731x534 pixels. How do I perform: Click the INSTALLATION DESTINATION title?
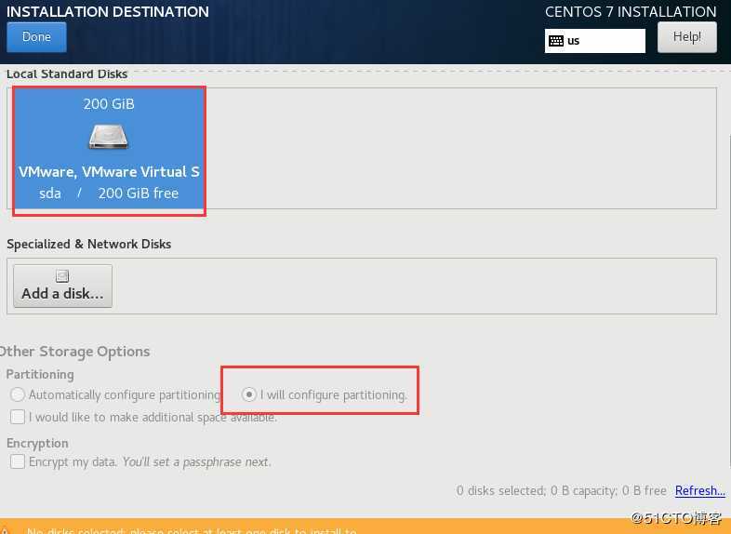pos(108,12)
